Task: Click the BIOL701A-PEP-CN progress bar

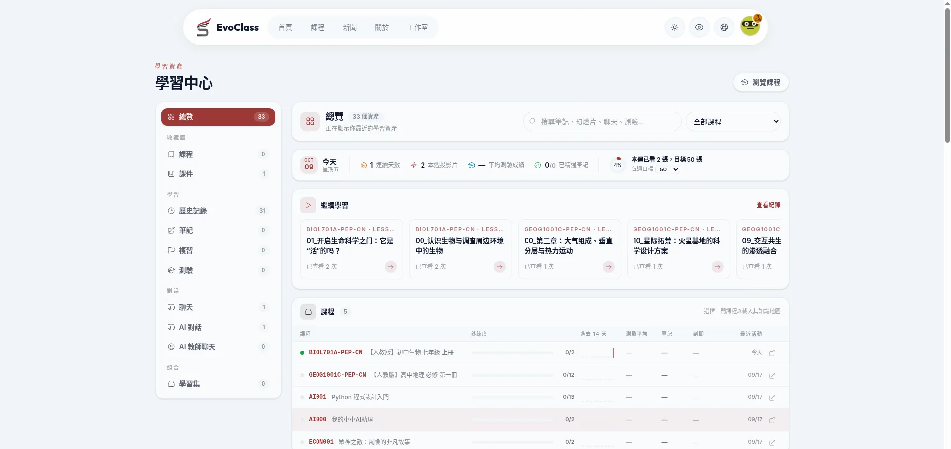Action: tap(512, 353)
